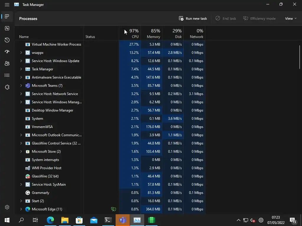Sort by the Memory column header
The width and height of the screenshot is (302, 226).
click(151, 34)
